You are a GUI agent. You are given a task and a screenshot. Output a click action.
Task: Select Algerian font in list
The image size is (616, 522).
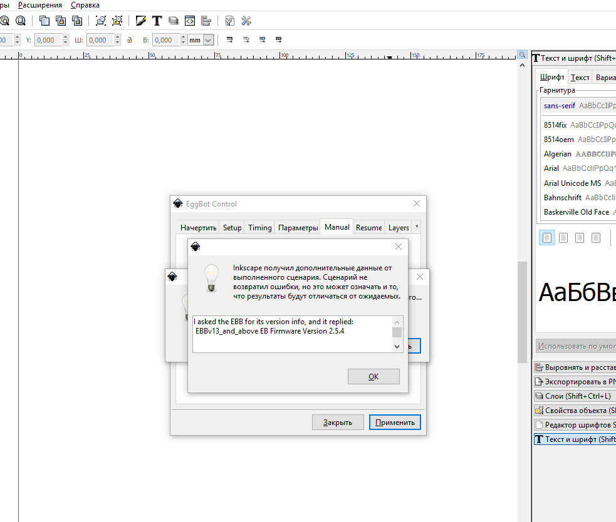pyautogui.click(x=578, y=154)
